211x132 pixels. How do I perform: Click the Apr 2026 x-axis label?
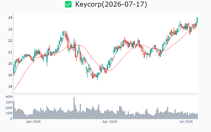[x=110, y=122]
